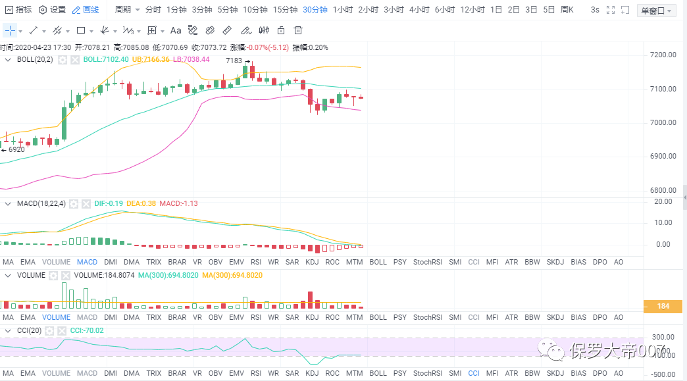Click the candlestick chart style icon

[264, 30]
